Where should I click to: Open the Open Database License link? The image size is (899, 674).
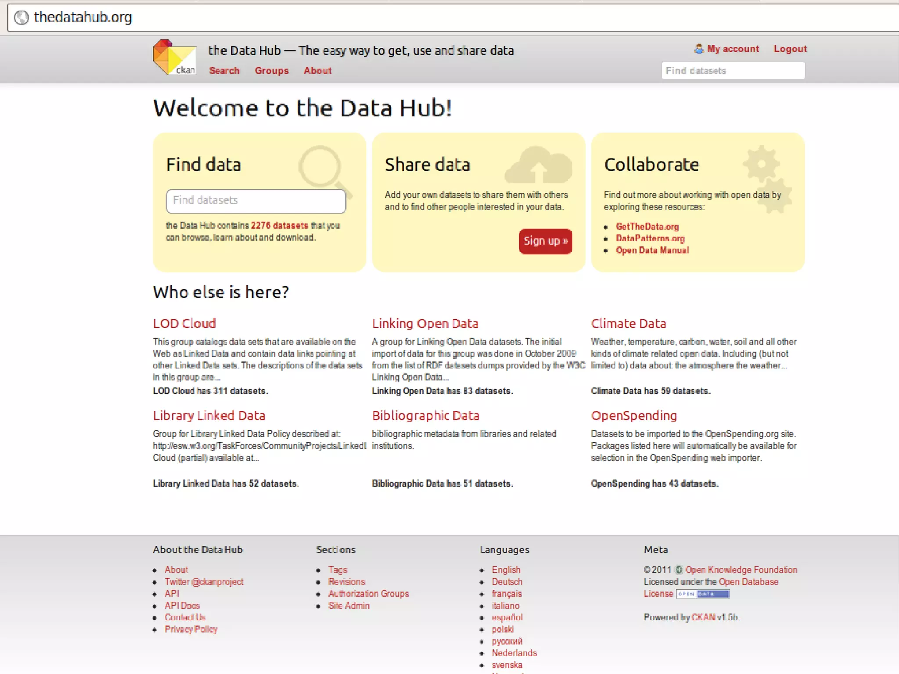pos(748,581)
